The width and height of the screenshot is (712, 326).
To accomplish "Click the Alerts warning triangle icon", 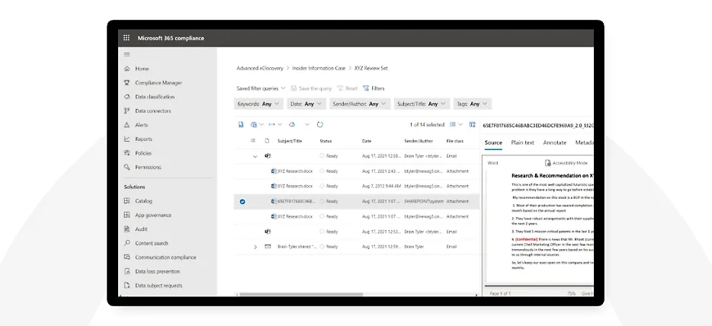I will (x=127, y=125).
